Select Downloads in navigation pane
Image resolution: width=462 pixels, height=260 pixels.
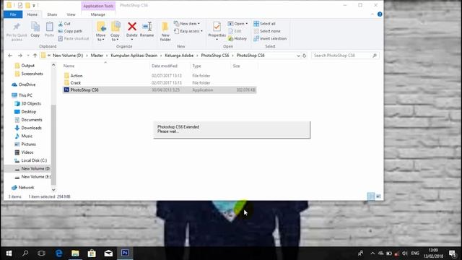click(x=31, y=128)
